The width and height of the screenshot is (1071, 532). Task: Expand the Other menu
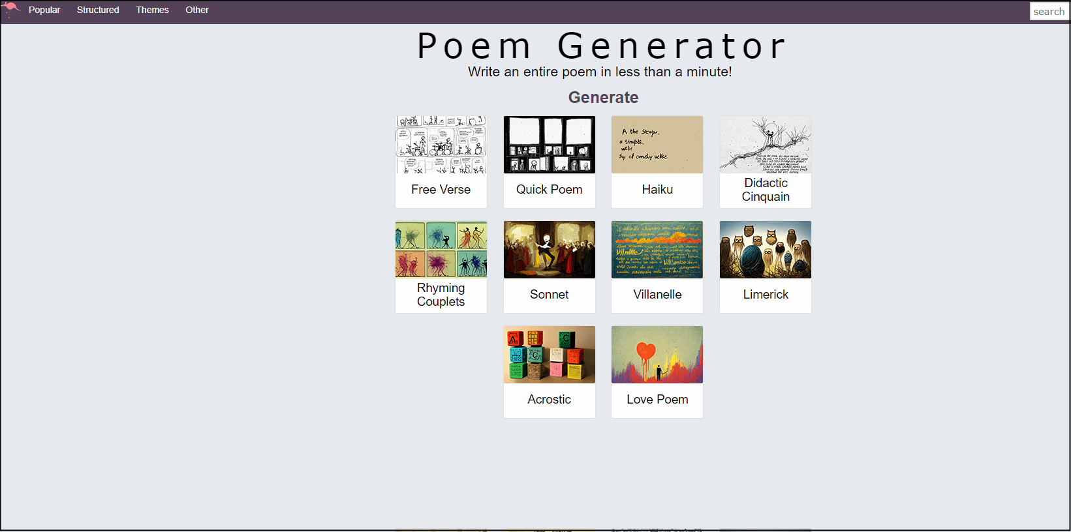pos(197,10)
